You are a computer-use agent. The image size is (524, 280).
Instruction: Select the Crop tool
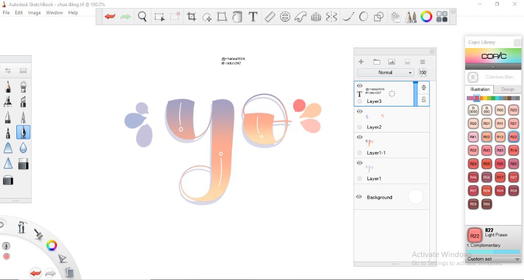[x=191, y=17]
